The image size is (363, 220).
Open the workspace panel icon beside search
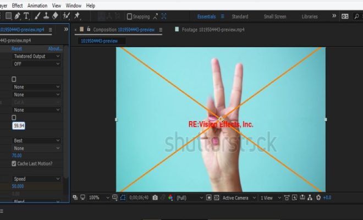[345, 16]
